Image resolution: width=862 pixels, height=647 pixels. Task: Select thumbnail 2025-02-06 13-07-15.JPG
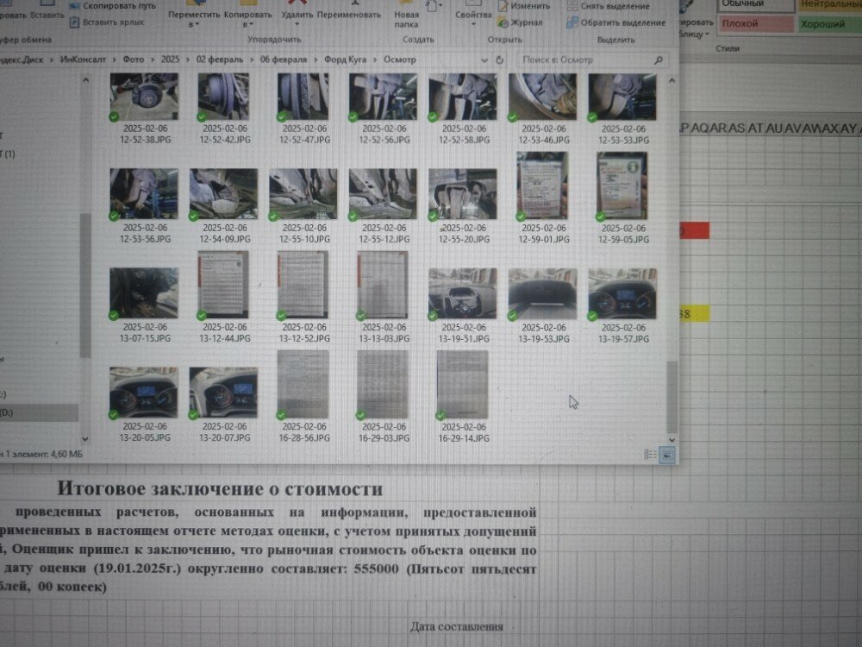[145, 293]
